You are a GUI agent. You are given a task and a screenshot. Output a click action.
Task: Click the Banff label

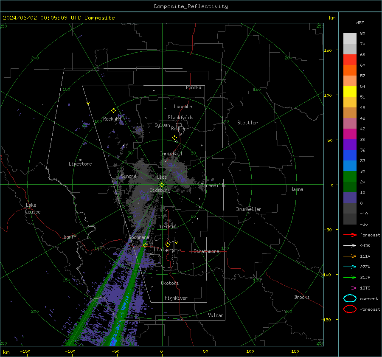pos(70,236)
